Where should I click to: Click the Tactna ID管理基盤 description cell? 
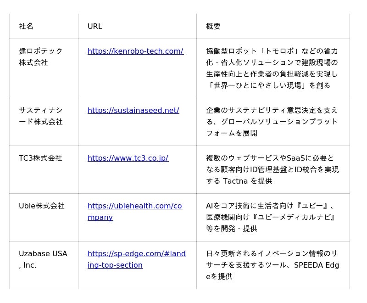pyautogui.click(x=272, y=169)
